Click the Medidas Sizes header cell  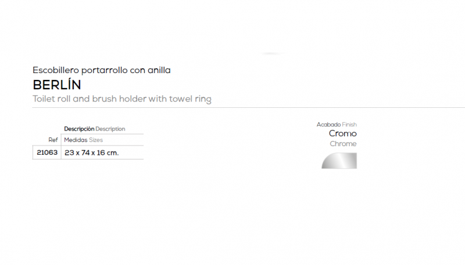(83, 140)
